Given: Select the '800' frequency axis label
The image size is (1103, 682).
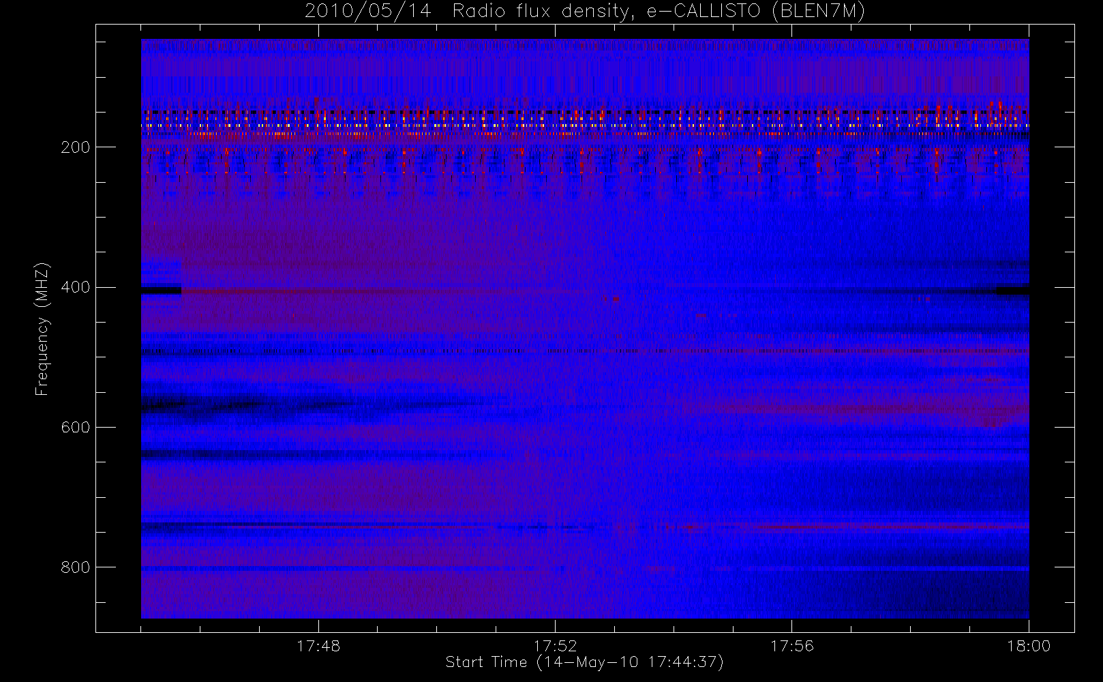Looking at the screenshot, I should tap(76, 567).
